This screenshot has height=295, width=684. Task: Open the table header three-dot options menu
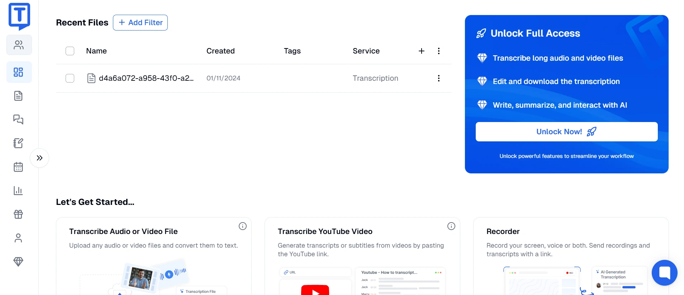coord(438,51)
